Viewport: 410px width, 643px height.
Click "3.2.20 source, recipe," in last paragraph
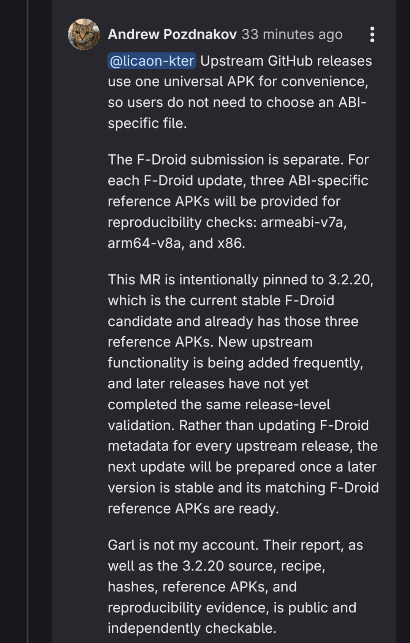click(254, 565)
